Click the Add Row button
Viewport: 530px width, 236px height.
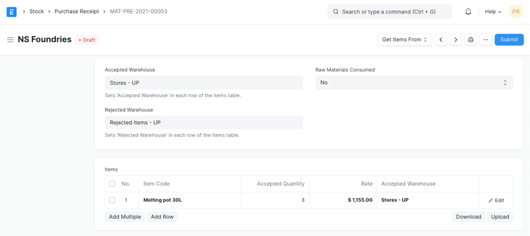tap(162, 217)
